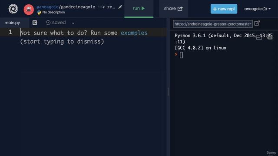
Task: Focus the Python console prompt
Action: point(181,55)
